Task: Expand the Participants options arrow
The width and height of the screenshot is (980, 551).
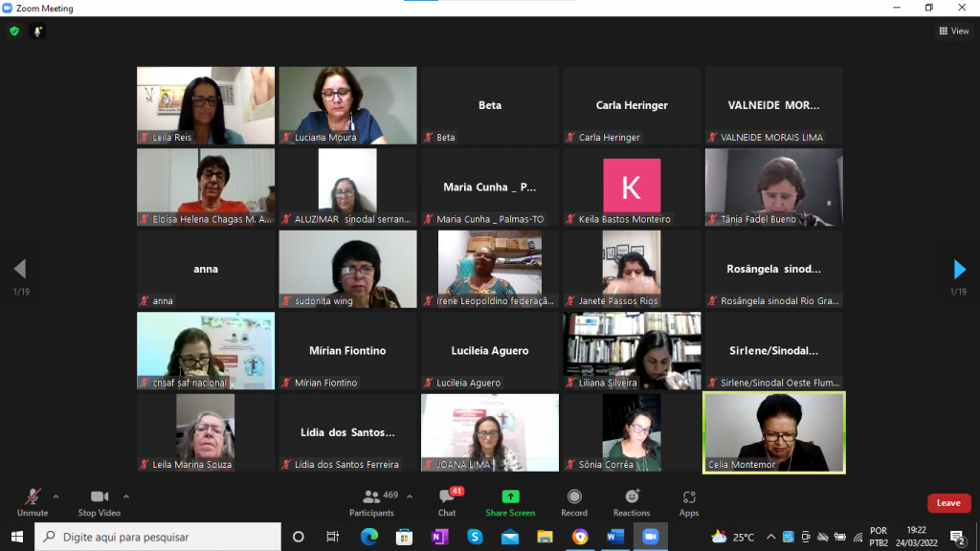Action: click(410, 496)
